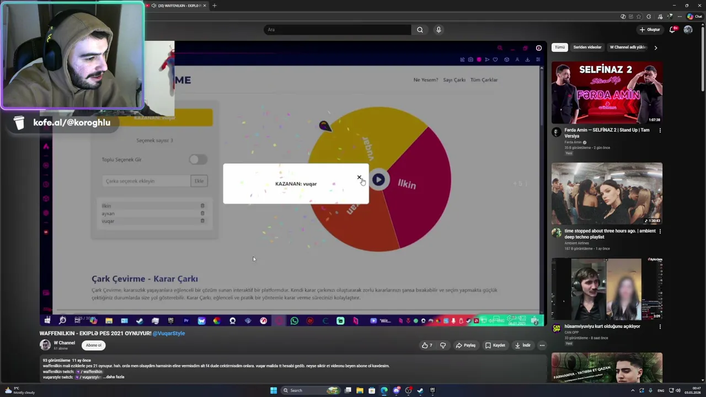Click the browser refresh icon in toolbar
Screen dimensions: 706x397
click(649, 17)
